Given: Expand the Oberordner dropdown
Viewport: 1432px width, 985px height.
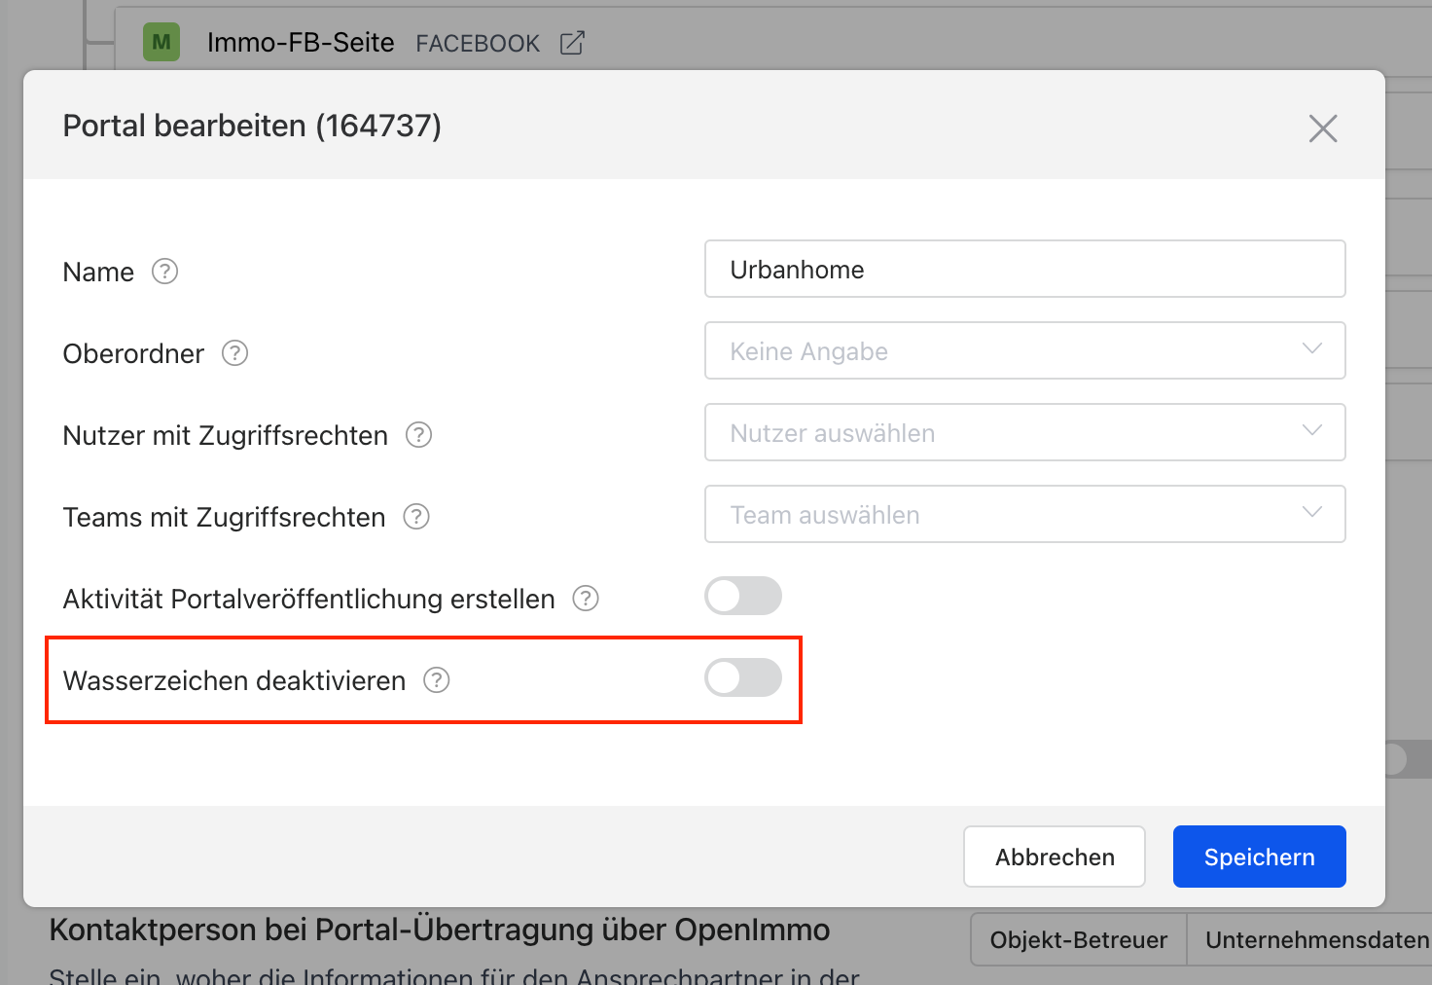Looking at the screenshot, I should [1024, 351].
